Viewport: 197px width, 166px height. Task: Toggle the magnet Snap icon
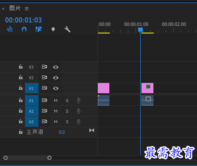(x=24, y=29)
